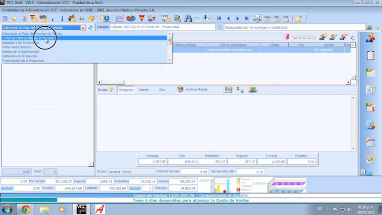Click the edit contact pencil-person icon
This screenshot has height=215, width=382.
pos(333,37)
